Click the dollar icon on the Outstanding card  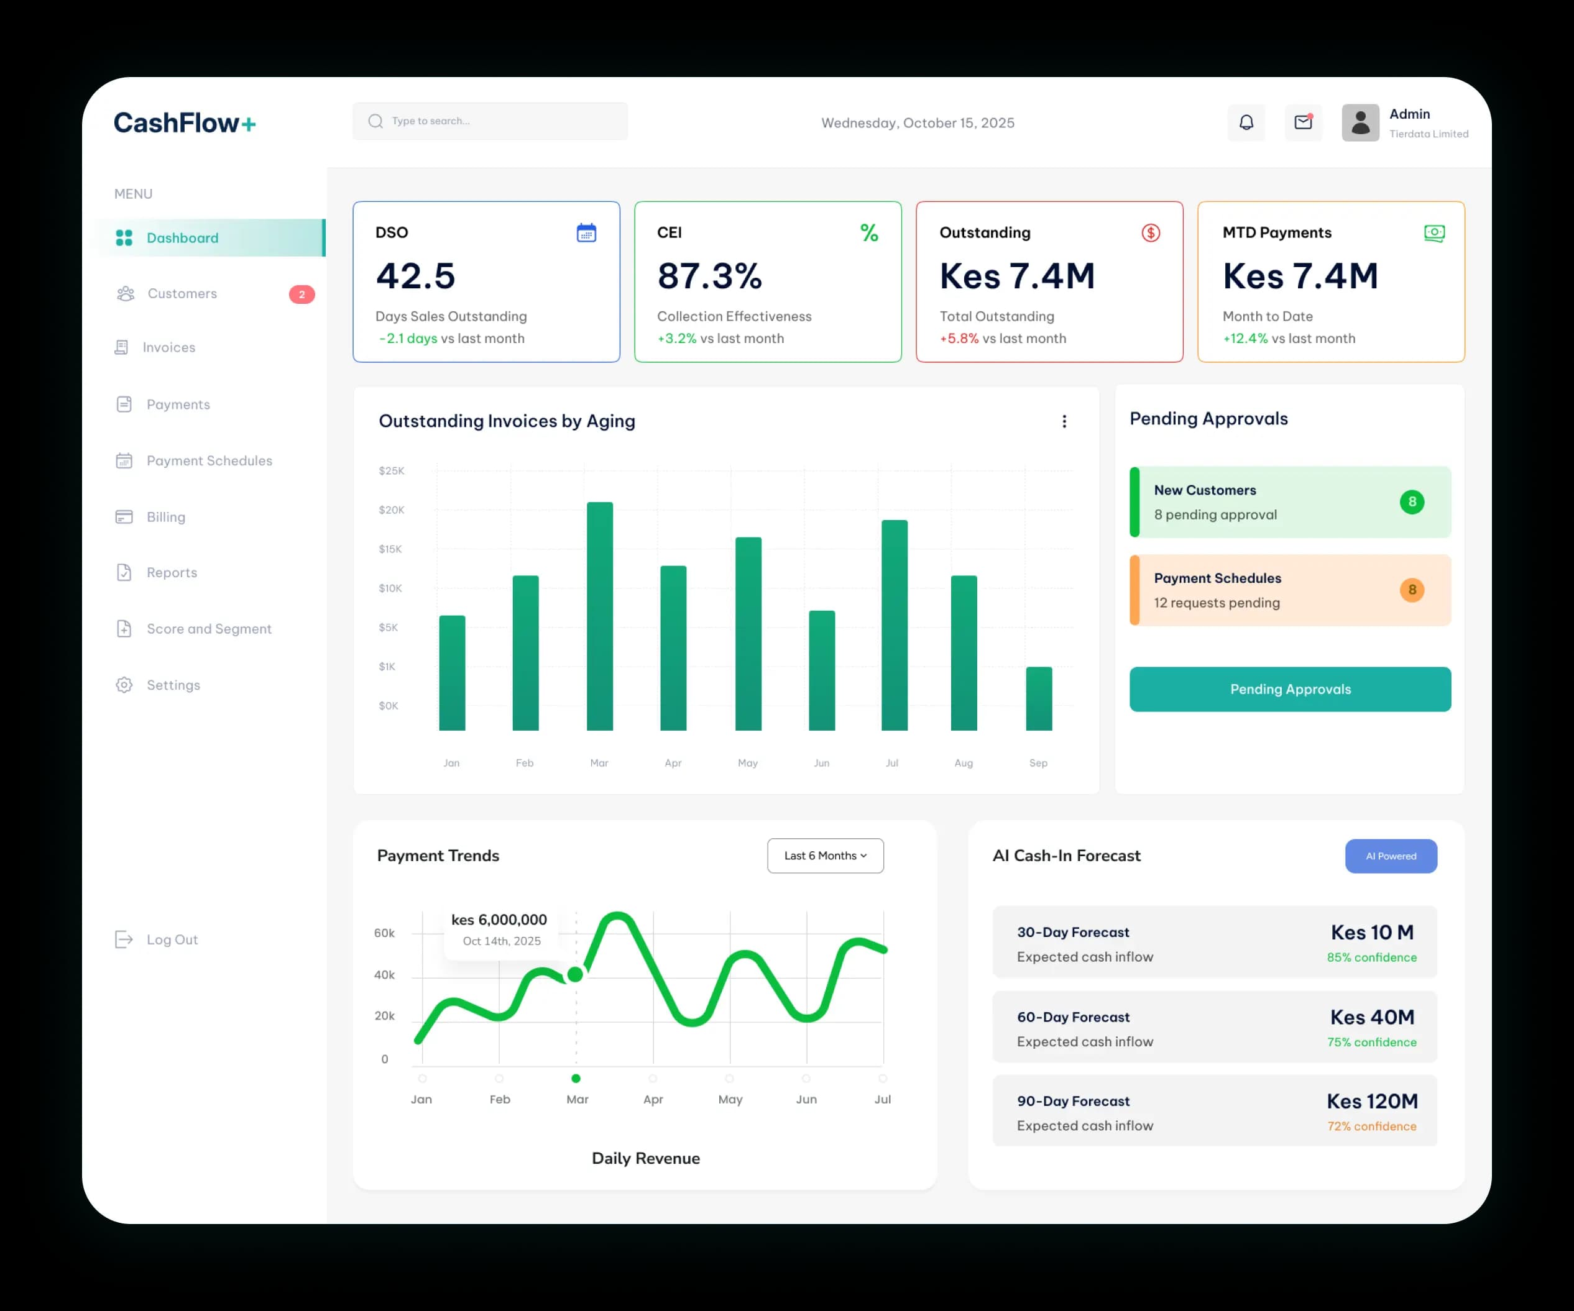[x=1151, y=233]
